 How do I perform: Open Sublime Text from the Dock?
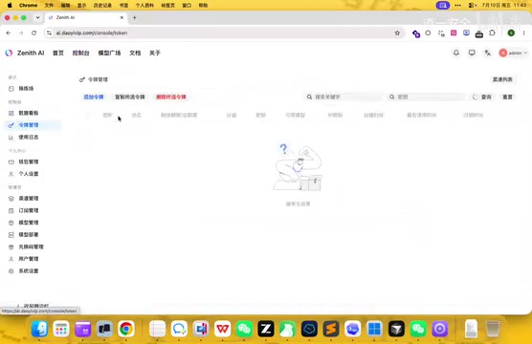[331, 329]
